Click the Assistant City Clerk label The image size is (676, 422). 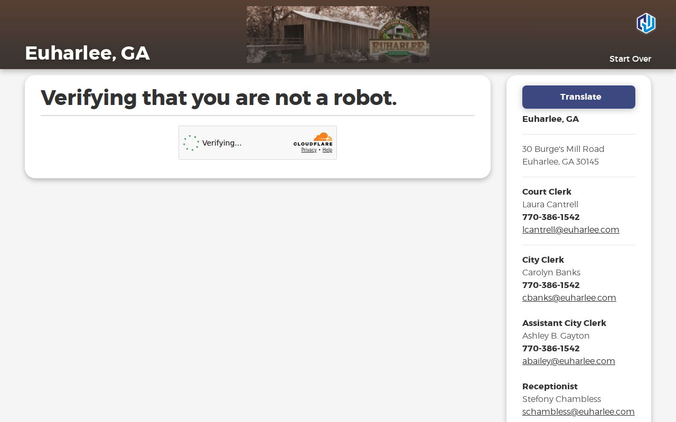coord(564,323)
